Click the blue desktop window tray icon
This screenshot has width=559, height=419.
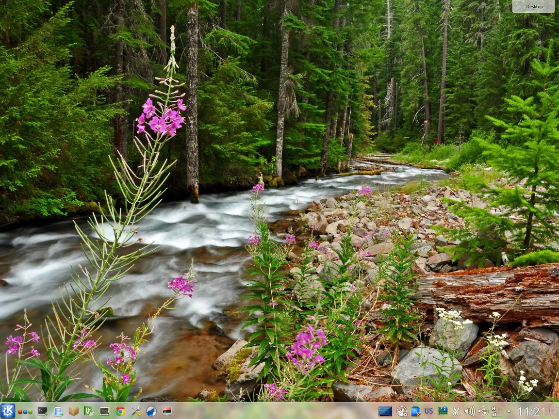(385, 411)
